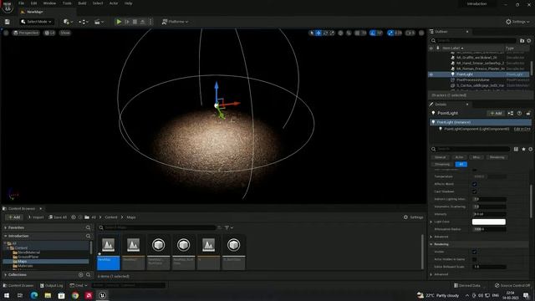Click the Show viewport flags button
Screen dimensions: 535x301
click(x=65, y=33)
